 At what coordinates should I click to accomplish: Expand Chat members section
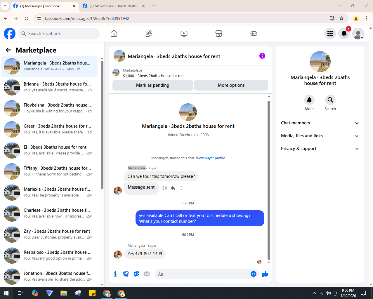tap(320, 123)
